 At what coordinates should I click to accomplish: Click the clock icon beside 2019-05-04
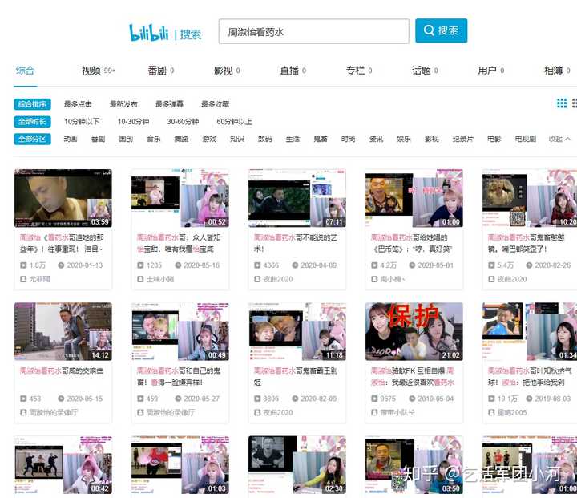[412, 399]
